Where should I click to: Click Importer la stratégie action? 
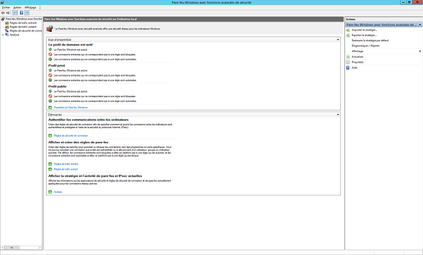tap(364, 30)
